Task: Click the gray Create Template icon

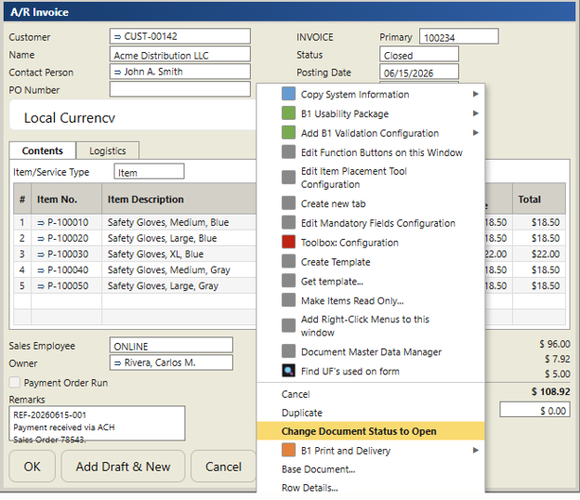Action: pyautogui.click(x=288, y=261)
